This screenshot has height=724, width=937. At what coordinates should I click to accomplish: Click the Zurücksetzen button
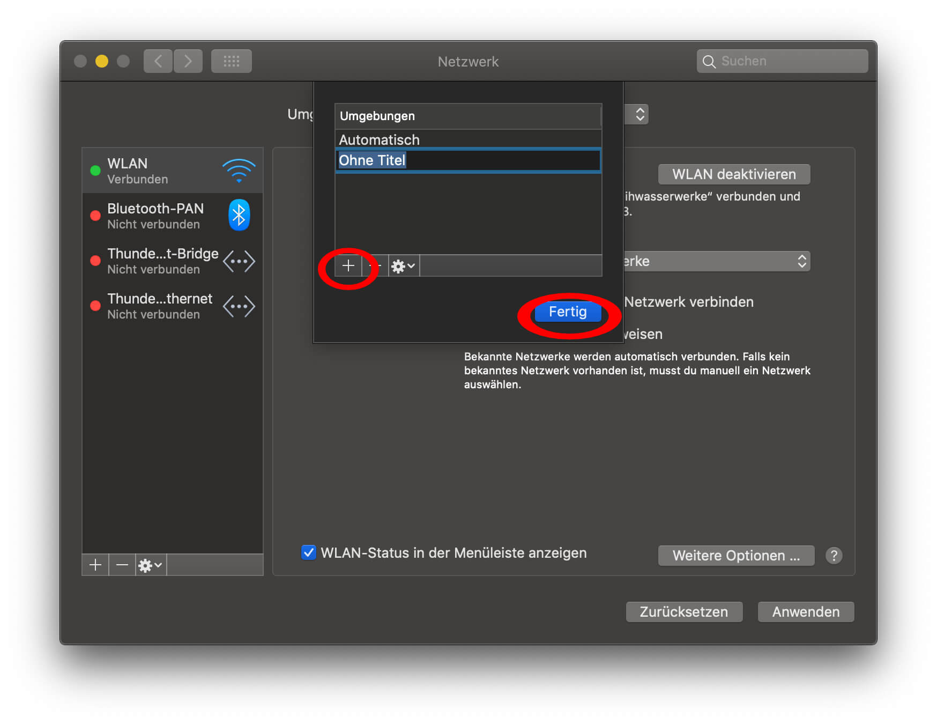tap(683, 612)
